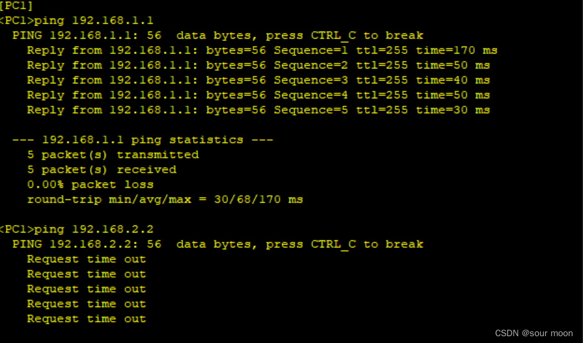Screen dimensions: 583x343
Task: Click the '0.00% packet loss' line
Action: coord(90,185)
